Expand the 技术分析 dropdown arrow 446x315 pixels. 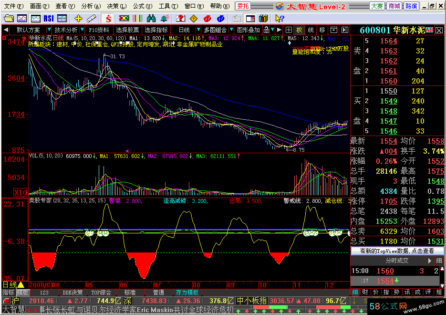tap(82, 30)
